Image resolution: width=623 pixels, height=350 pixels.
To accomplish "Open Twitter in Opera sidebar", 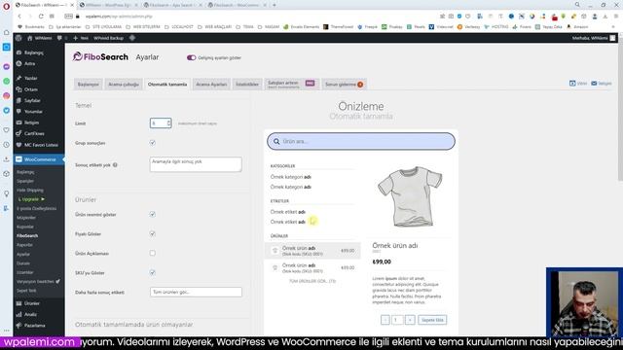I will (7, 110).
